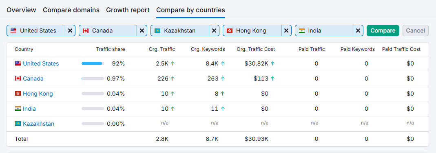
Task: Click the India flag icon in table
Action: click(x=18, y=108)
